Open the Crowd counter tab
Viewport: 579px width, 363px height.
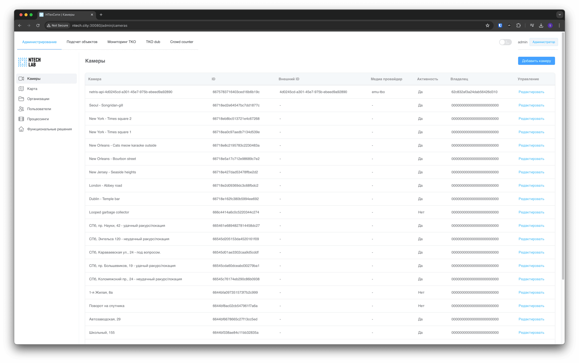(x=181, y=42)
